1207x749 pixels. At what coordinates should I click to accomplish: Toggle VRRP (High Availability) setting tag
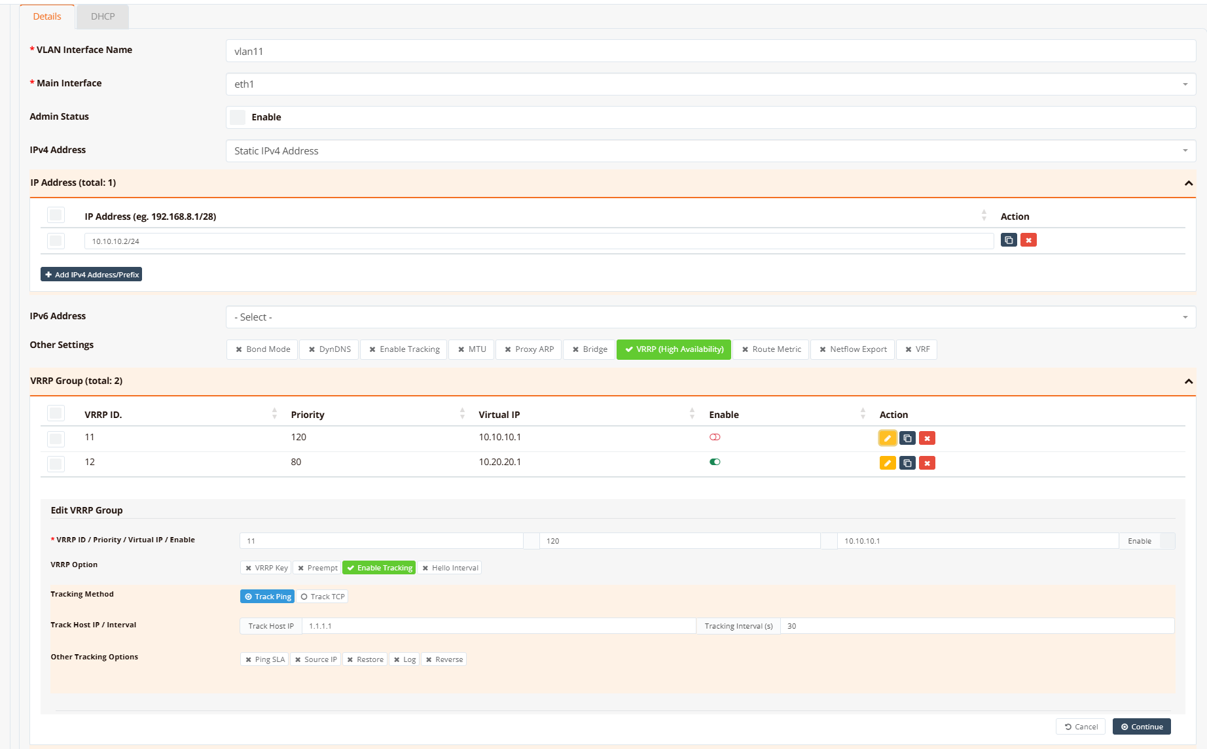674,349
